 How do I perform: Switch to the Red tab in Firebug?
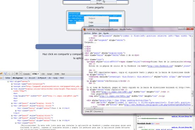click(63, 74)
